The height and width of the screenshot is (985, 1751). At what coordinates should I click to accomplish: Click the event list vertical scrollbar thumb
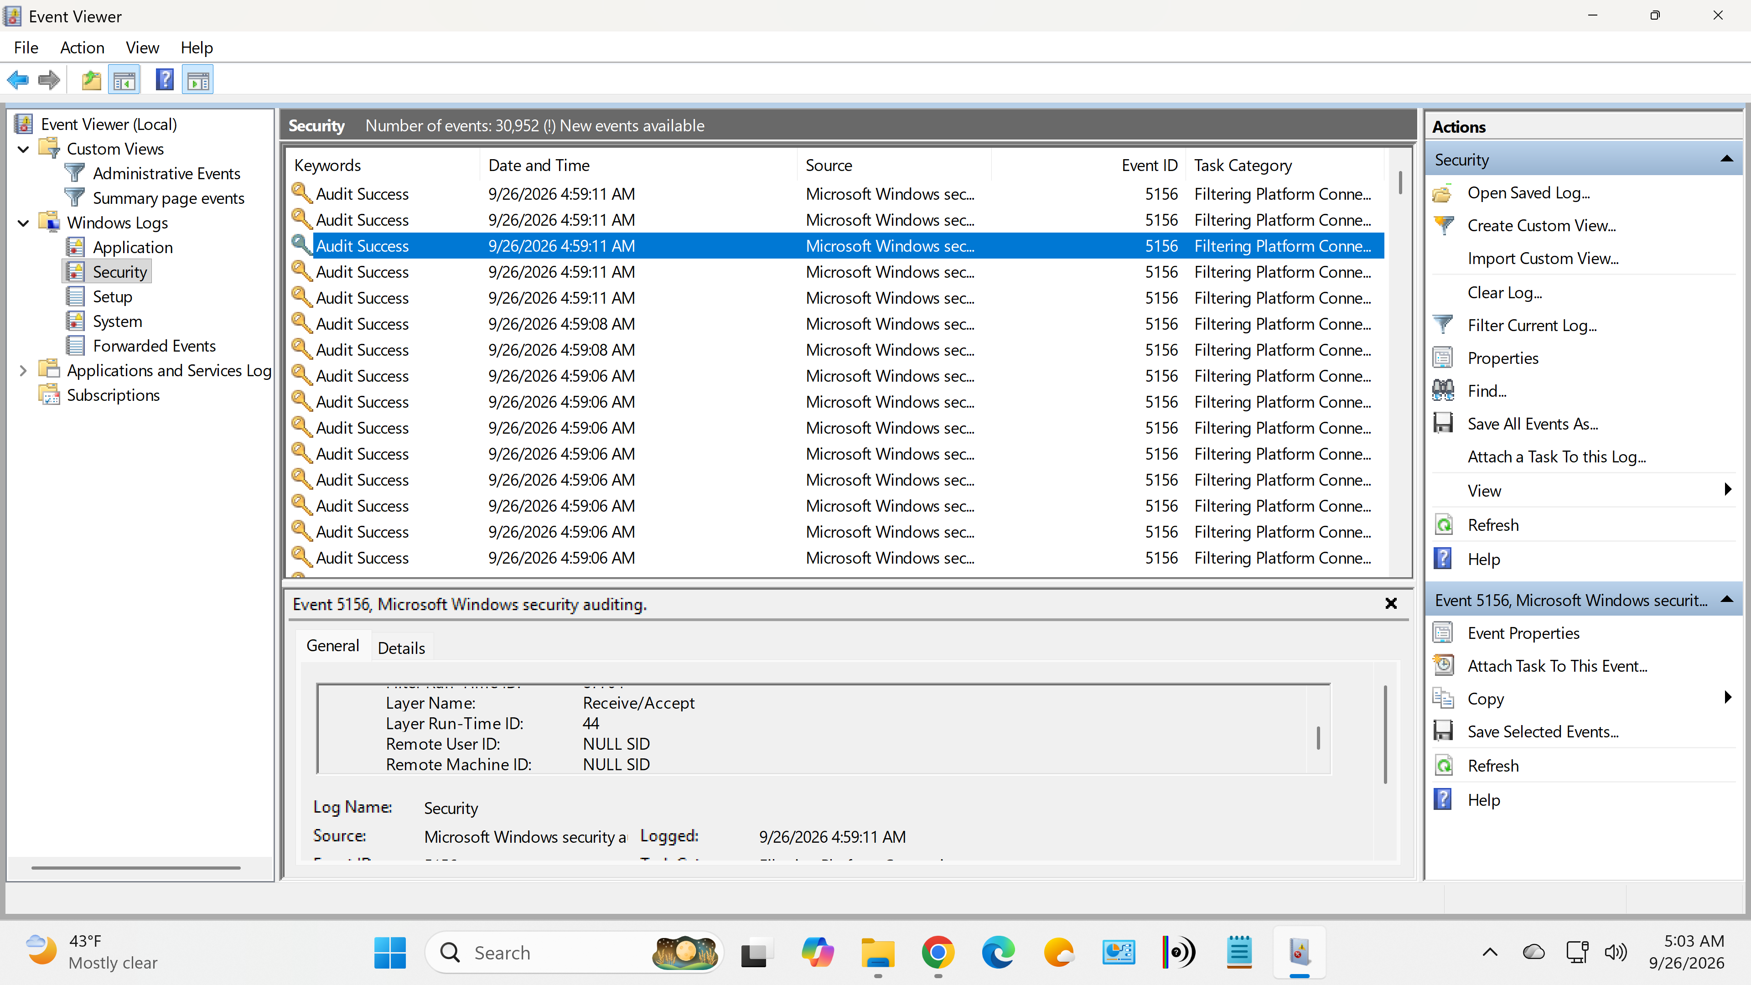point(1400,183)
